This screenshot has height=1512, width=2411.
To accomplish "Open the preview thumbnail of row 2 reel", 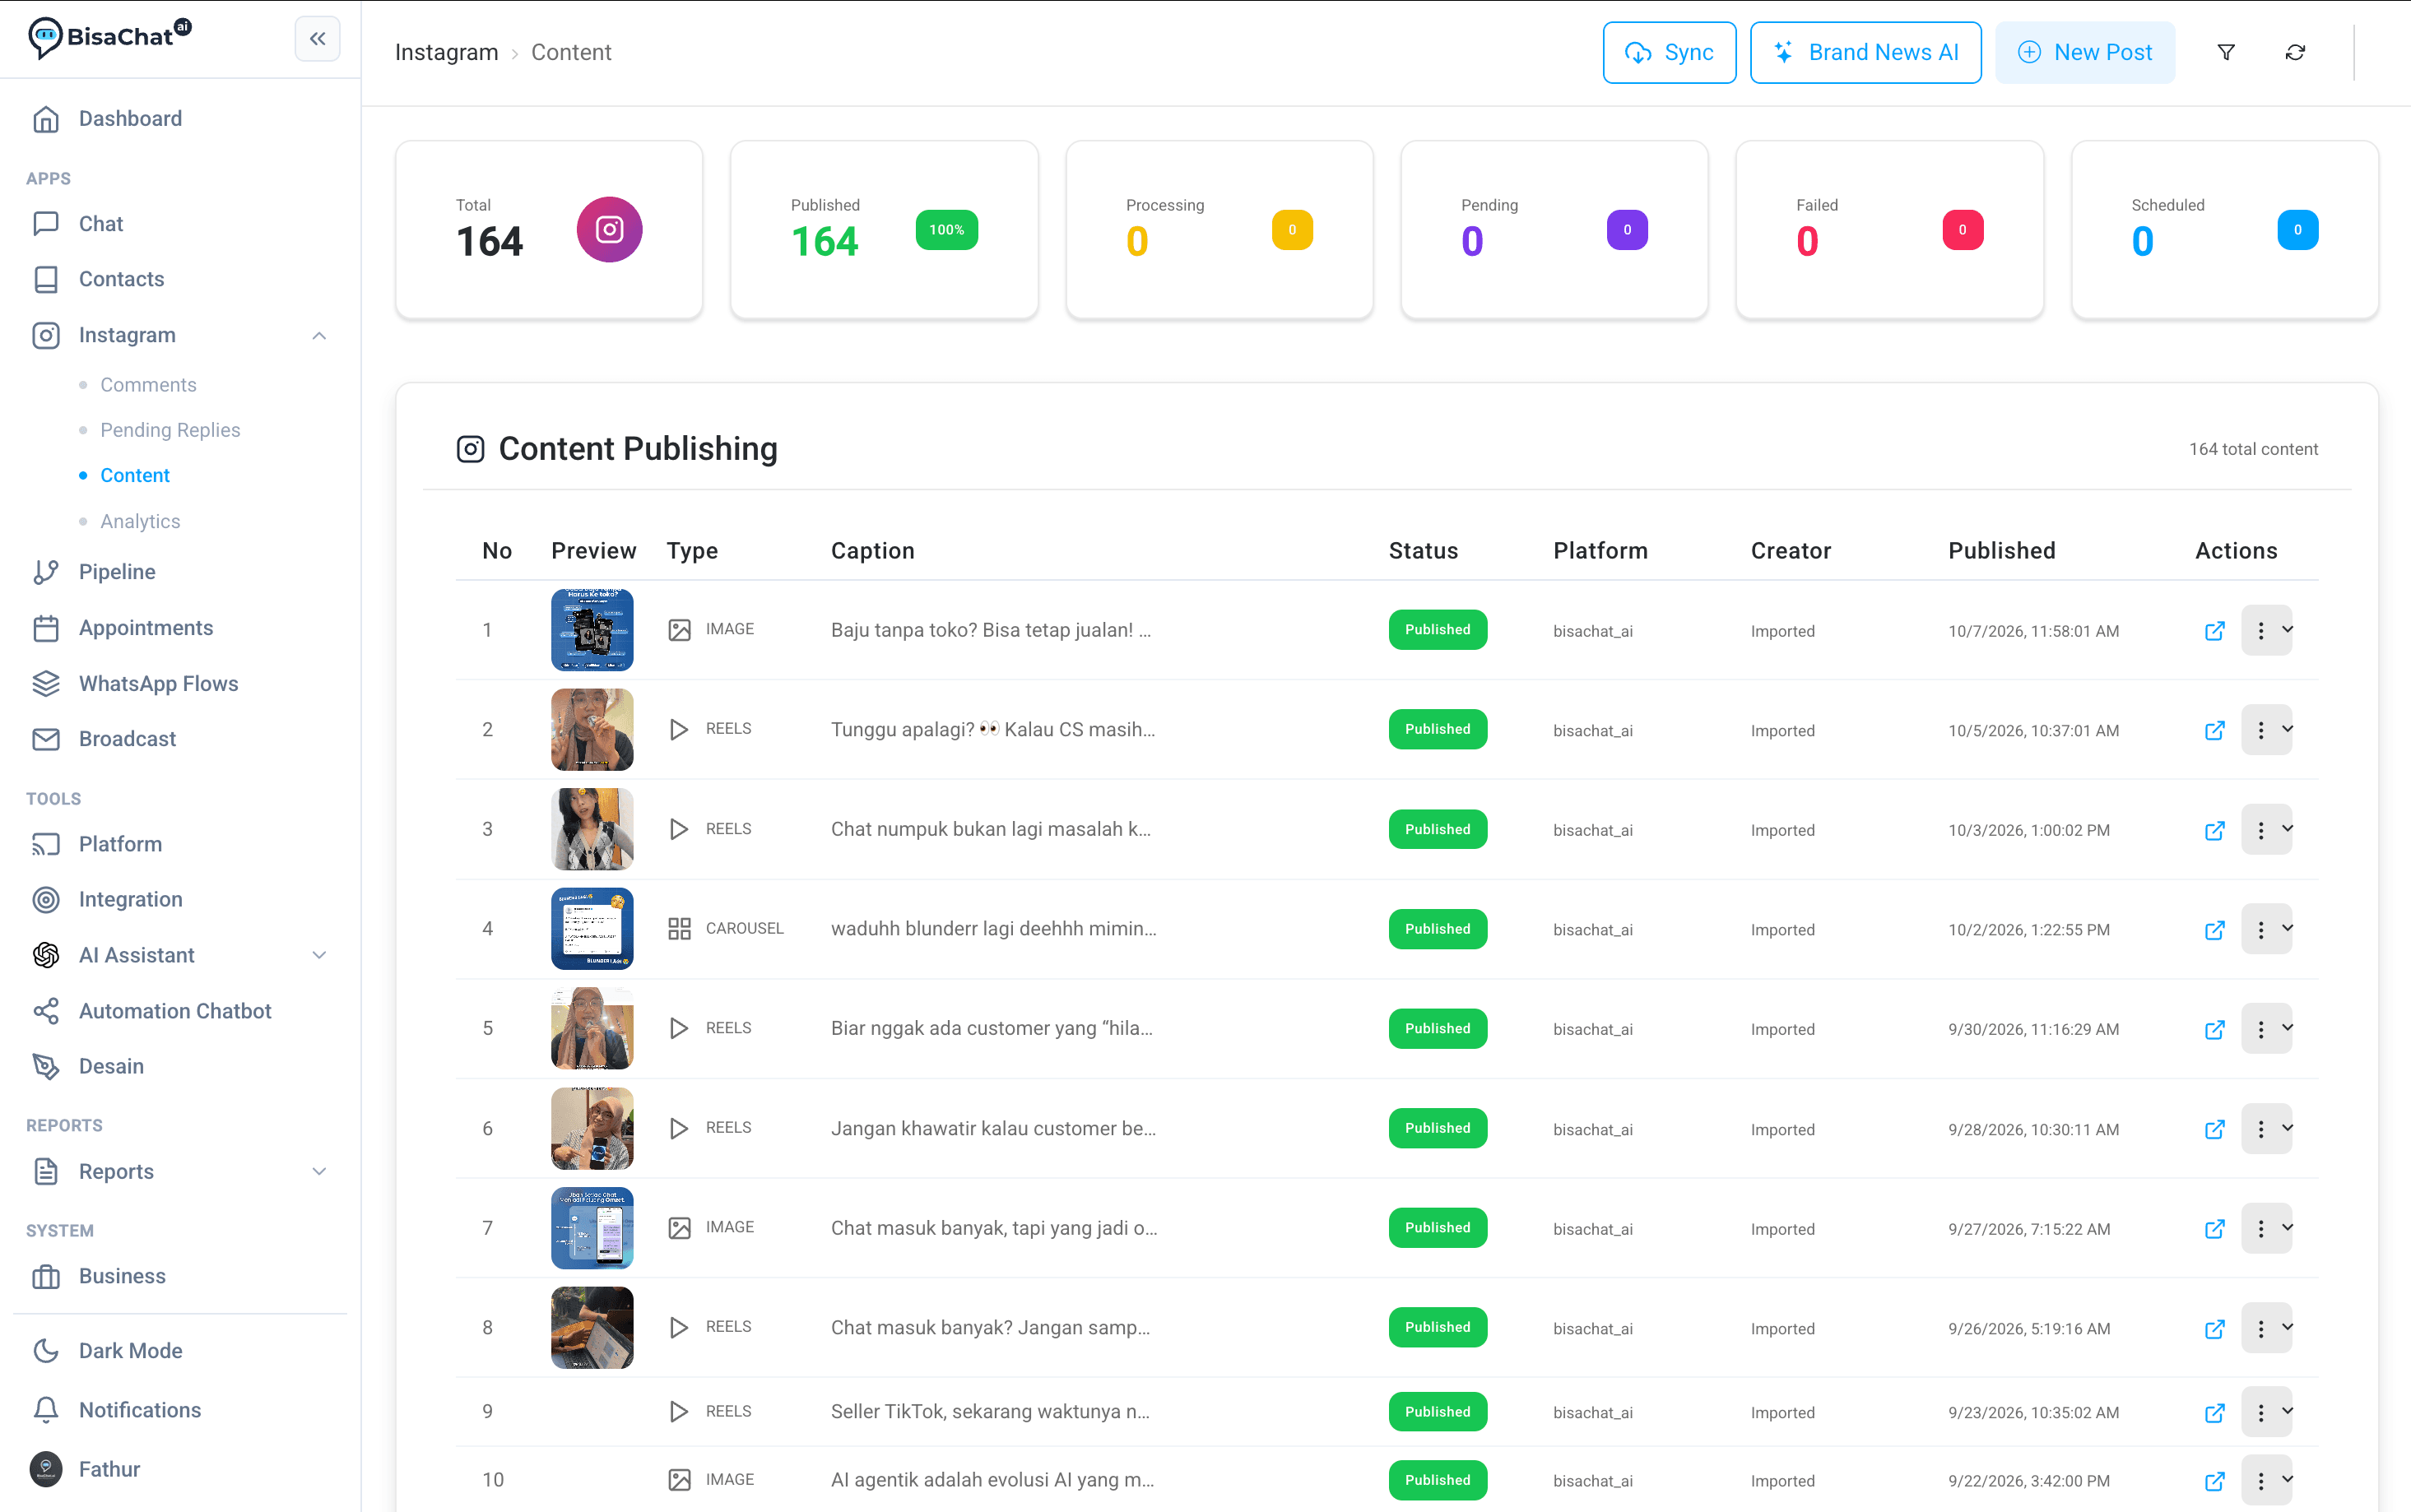I will 592,729.
